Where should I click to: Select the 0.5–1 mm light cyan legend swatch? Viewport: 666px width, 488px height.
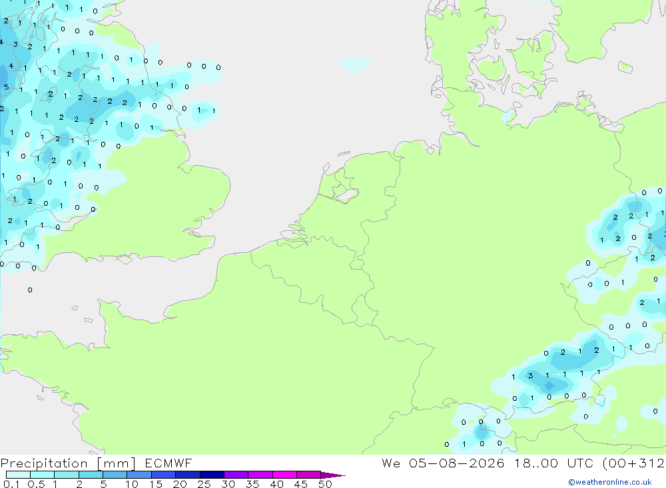pyautogui.click(x=43, y=475)
